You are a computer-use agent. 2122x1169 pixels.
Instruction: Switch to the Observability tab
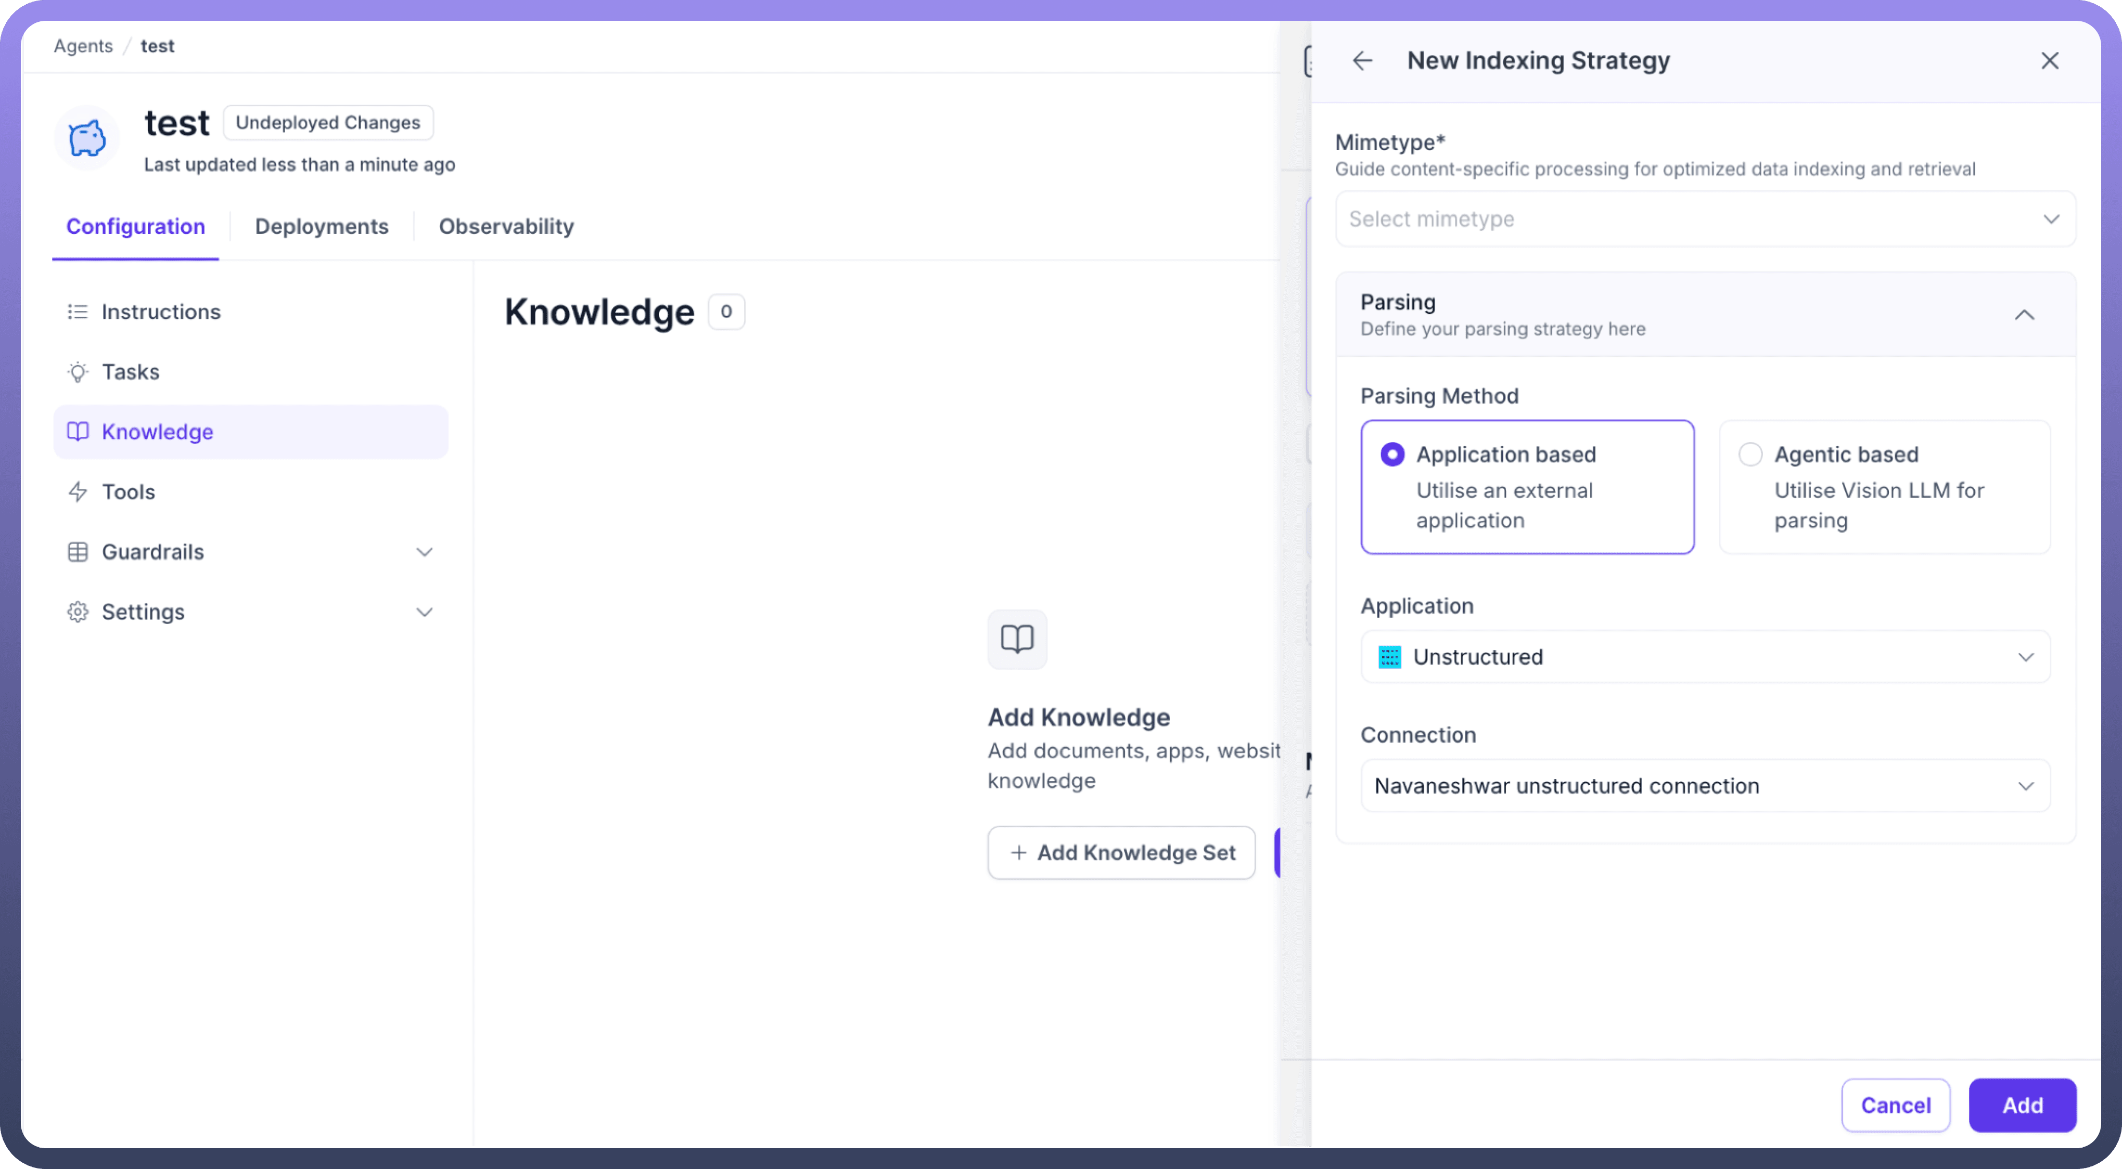[x=506, y=226]
